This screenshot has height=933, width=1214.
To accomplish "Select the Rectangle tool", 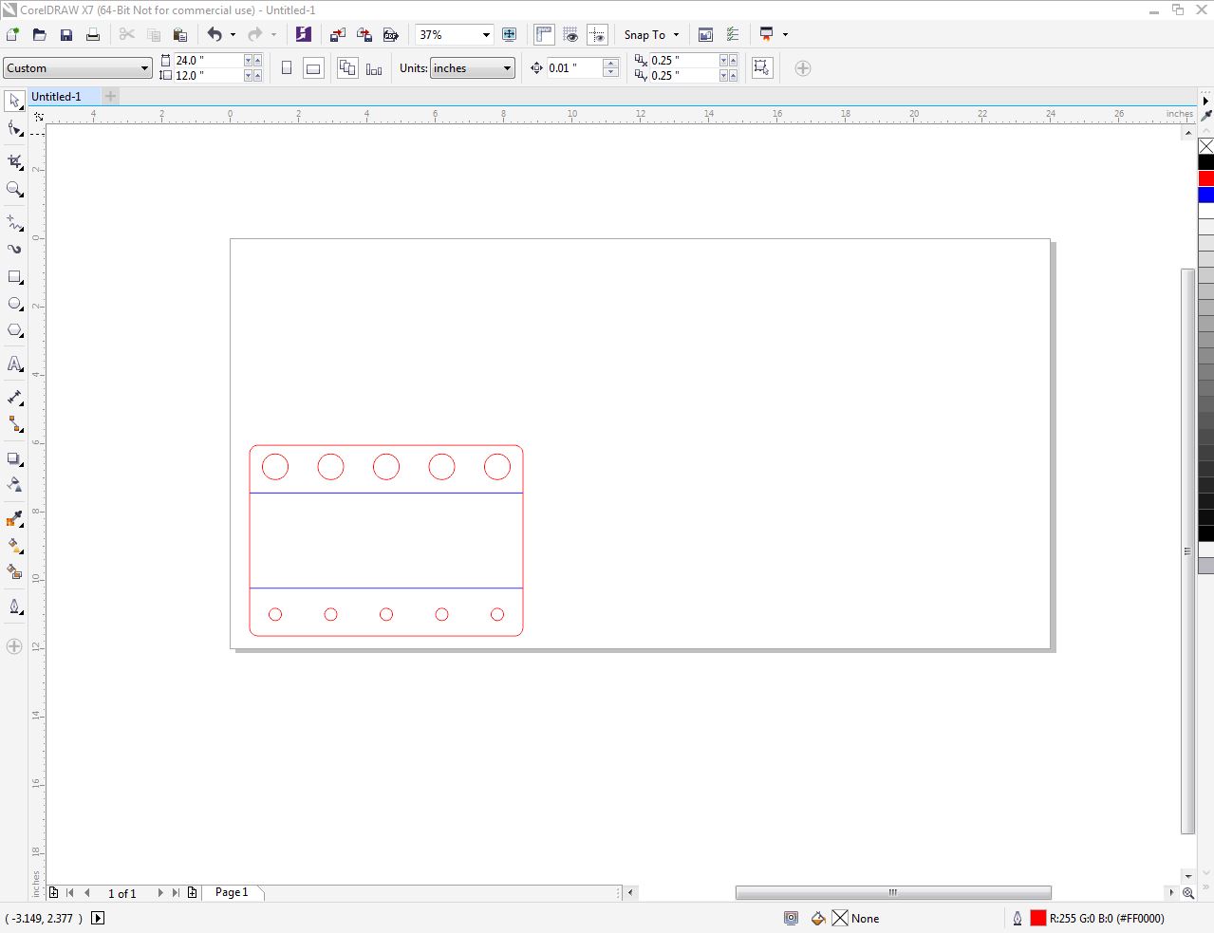I will click(14, 277).
